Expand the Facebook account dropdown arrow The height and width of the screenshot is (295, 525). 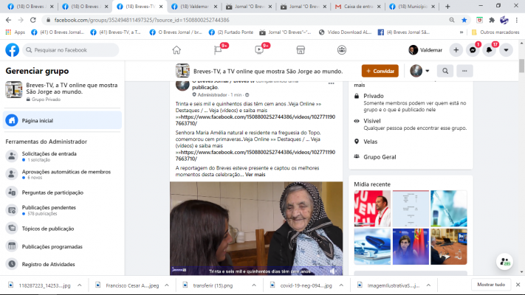pos(507,50)
